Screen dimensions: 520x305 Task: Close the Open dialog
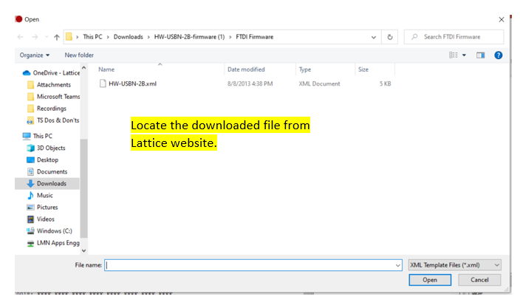pyautogui.click(x=502, y=19)
